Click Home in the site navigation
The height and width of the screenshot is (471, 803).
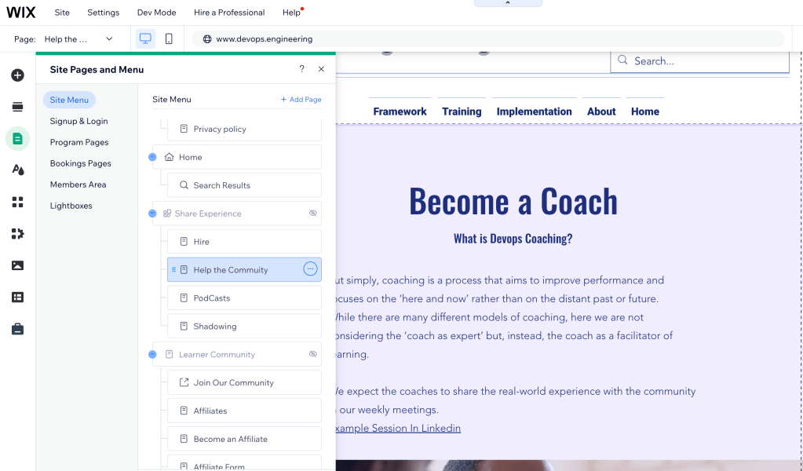click(644, 111)
